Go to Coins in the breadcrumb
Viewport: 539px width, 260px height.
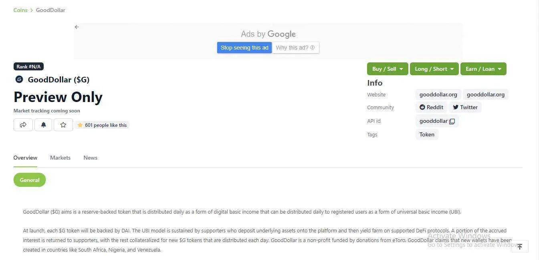pyautogui.click(x=20, y=10)
